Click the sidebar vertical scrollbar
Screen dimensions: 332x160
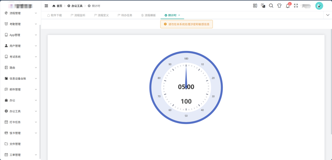click(x=40, y=92)
